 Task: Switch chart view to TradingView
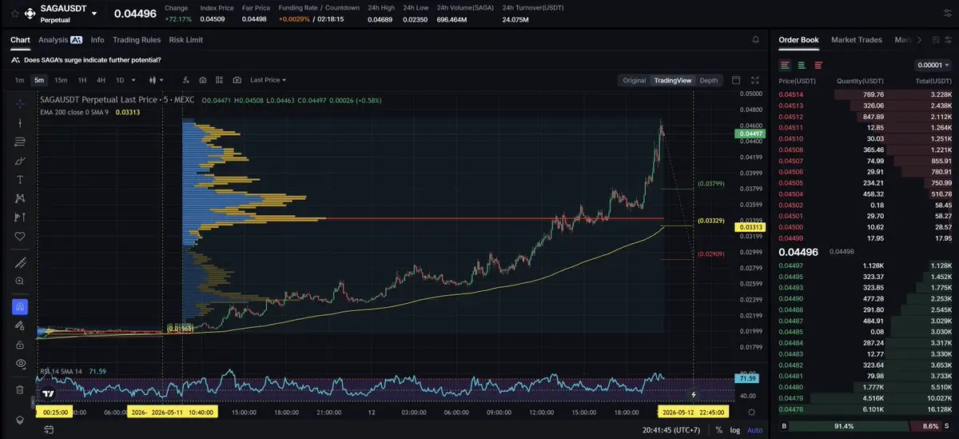pos(672,80)
